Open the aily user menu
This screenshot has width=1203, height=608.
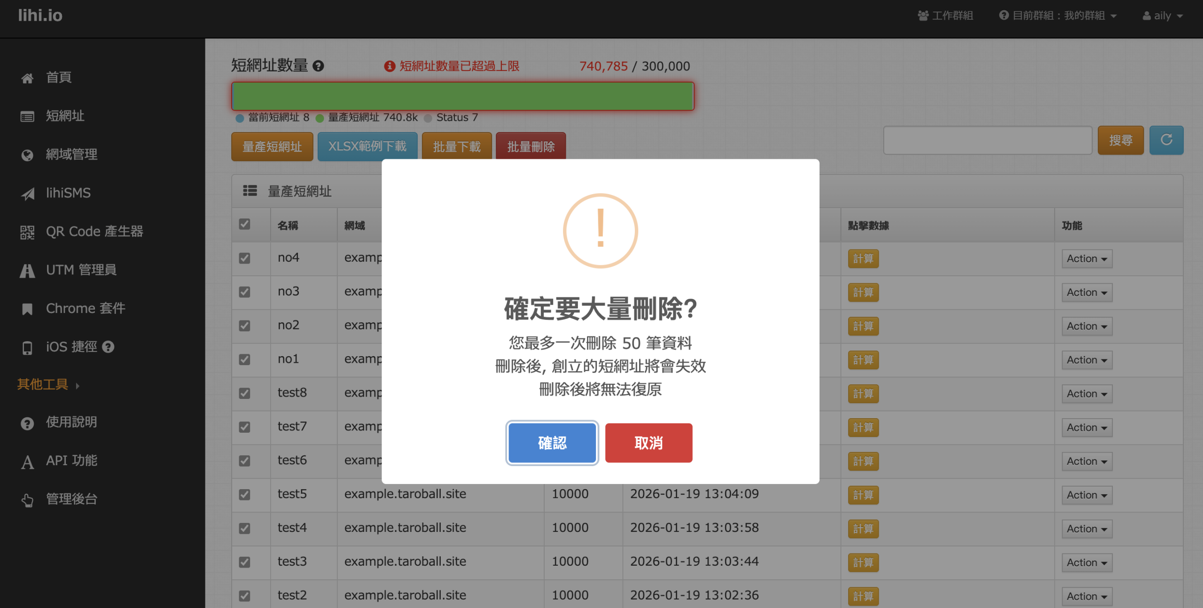pos(1163,16)
